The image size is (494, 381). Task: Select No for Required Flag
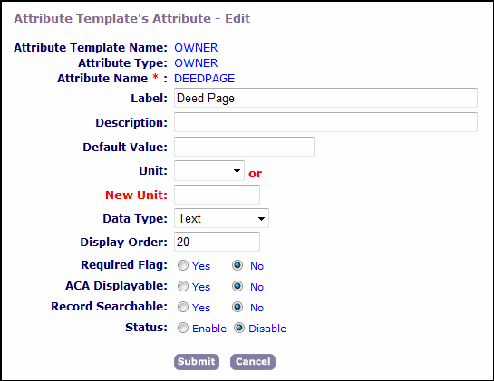point(237,265)
